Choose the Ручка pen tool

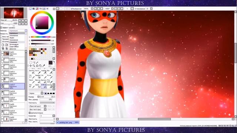coord(50,76)
